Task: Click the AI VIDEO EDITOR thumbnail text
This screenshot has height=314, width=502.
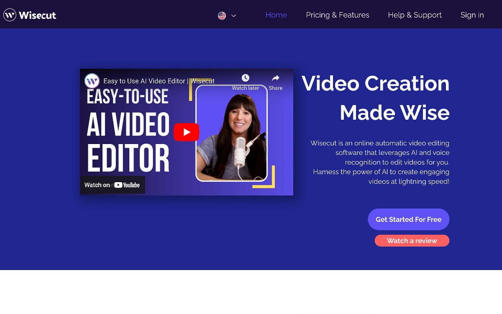Action: coord(128,142)
